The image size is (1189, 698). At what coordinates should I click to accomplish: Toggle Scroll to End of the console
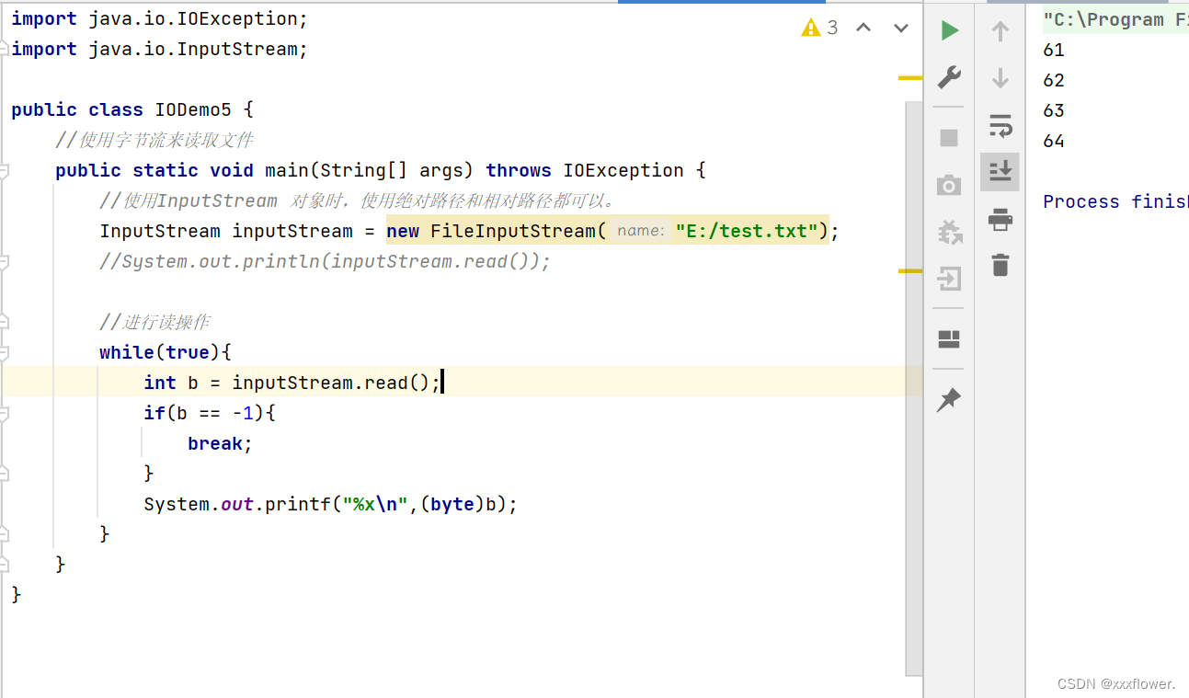(1000, 171)
